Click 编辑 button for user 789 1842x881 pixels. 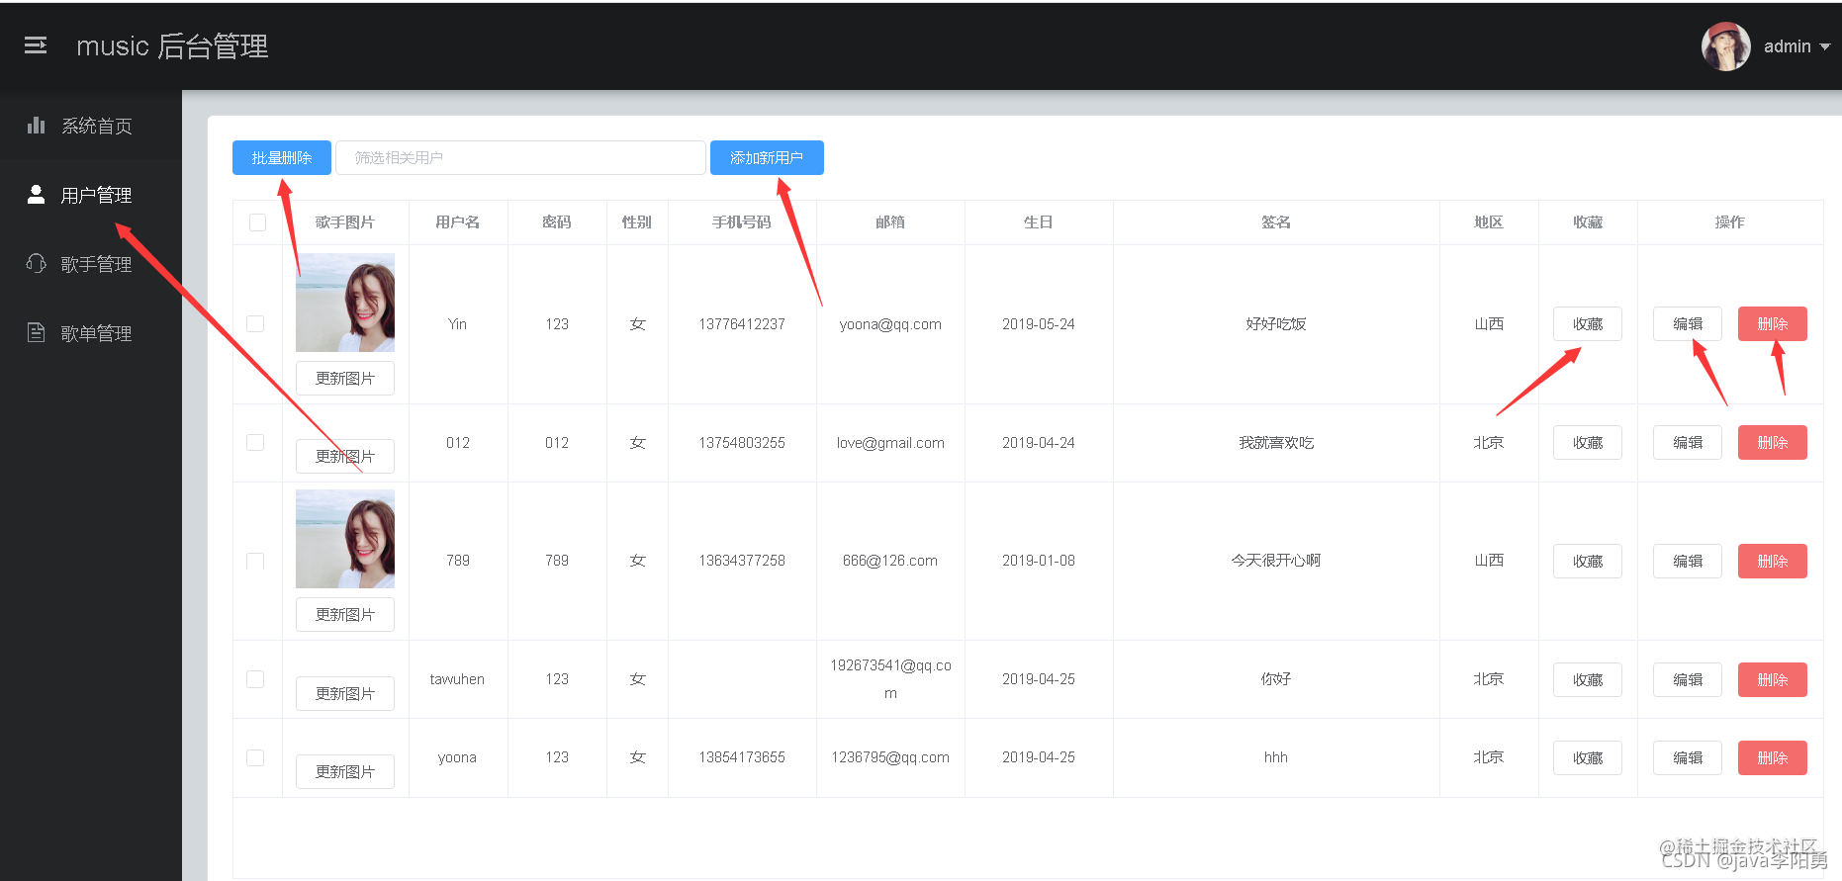point(1688,562)
